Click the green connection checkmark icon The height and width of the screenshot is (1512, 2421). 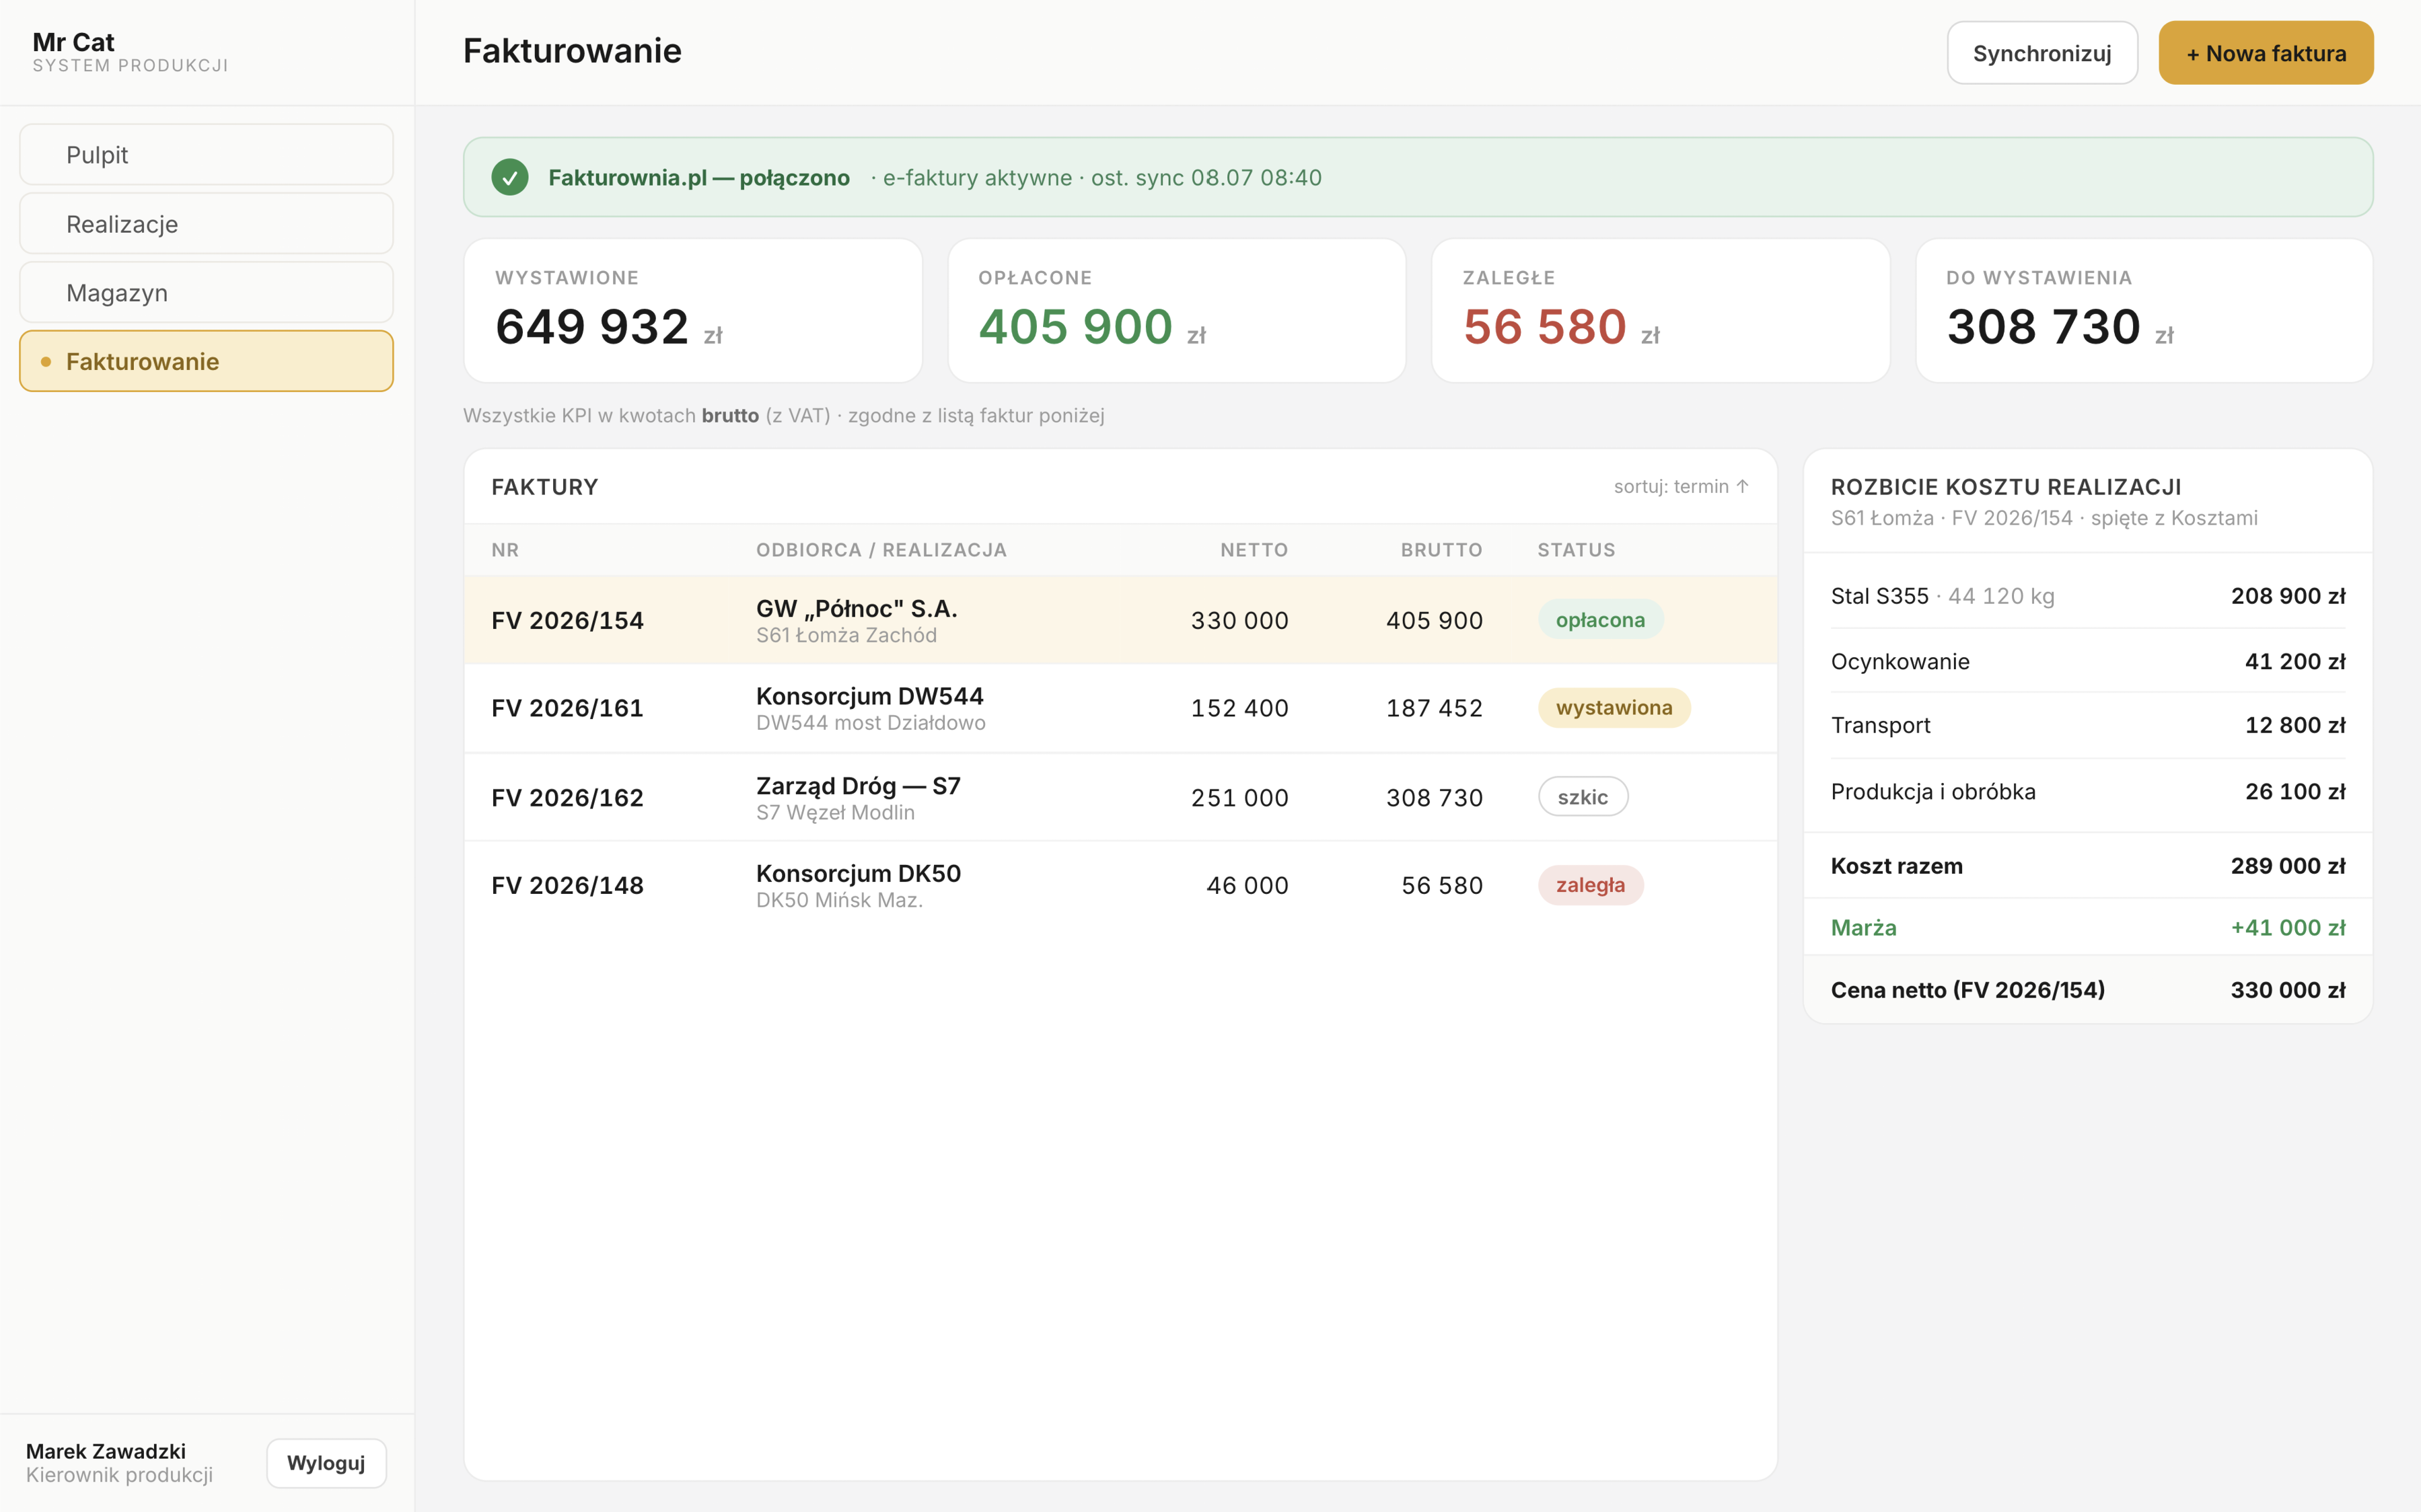[509, 177]
